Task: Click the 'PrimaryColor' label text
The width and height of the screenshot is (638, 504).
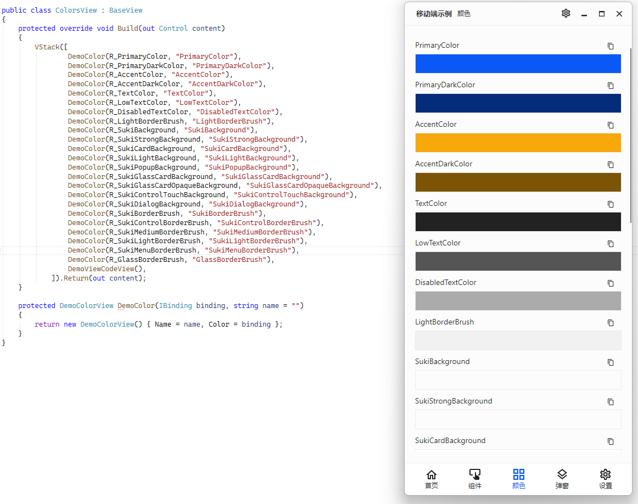Action: pyautogui.click(x=437, y=45)
